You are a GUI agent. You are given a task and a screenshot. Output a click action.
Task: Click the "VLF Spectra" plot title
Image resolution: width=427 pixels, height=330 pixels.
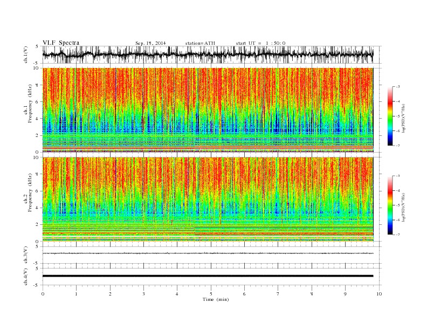(x=61, y=43)
